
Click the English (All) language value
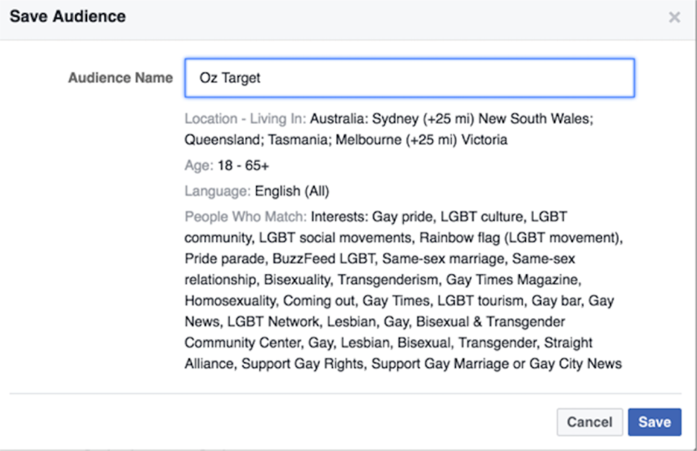[292, 191]
